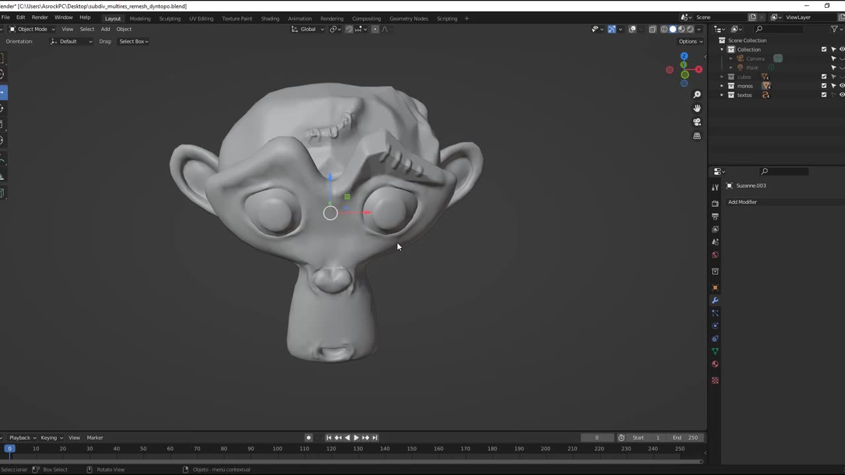The image size is (845, 475).
Task: Open the Select Box drag dropdown
Action: point(133,42)
